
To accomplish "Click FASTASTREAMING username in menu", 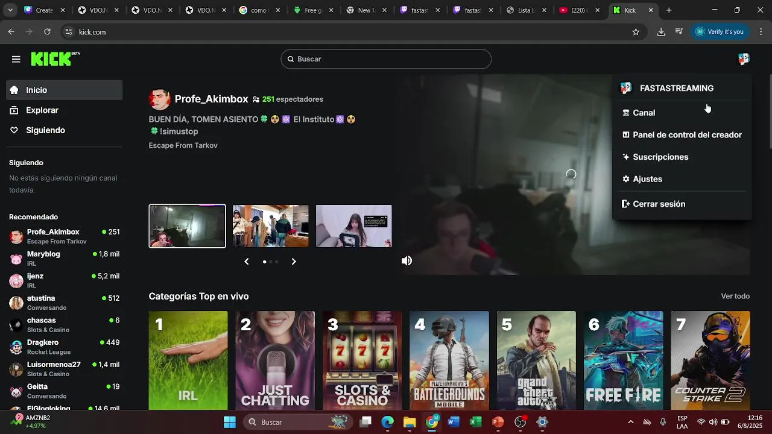I will [x=676, y=88].
